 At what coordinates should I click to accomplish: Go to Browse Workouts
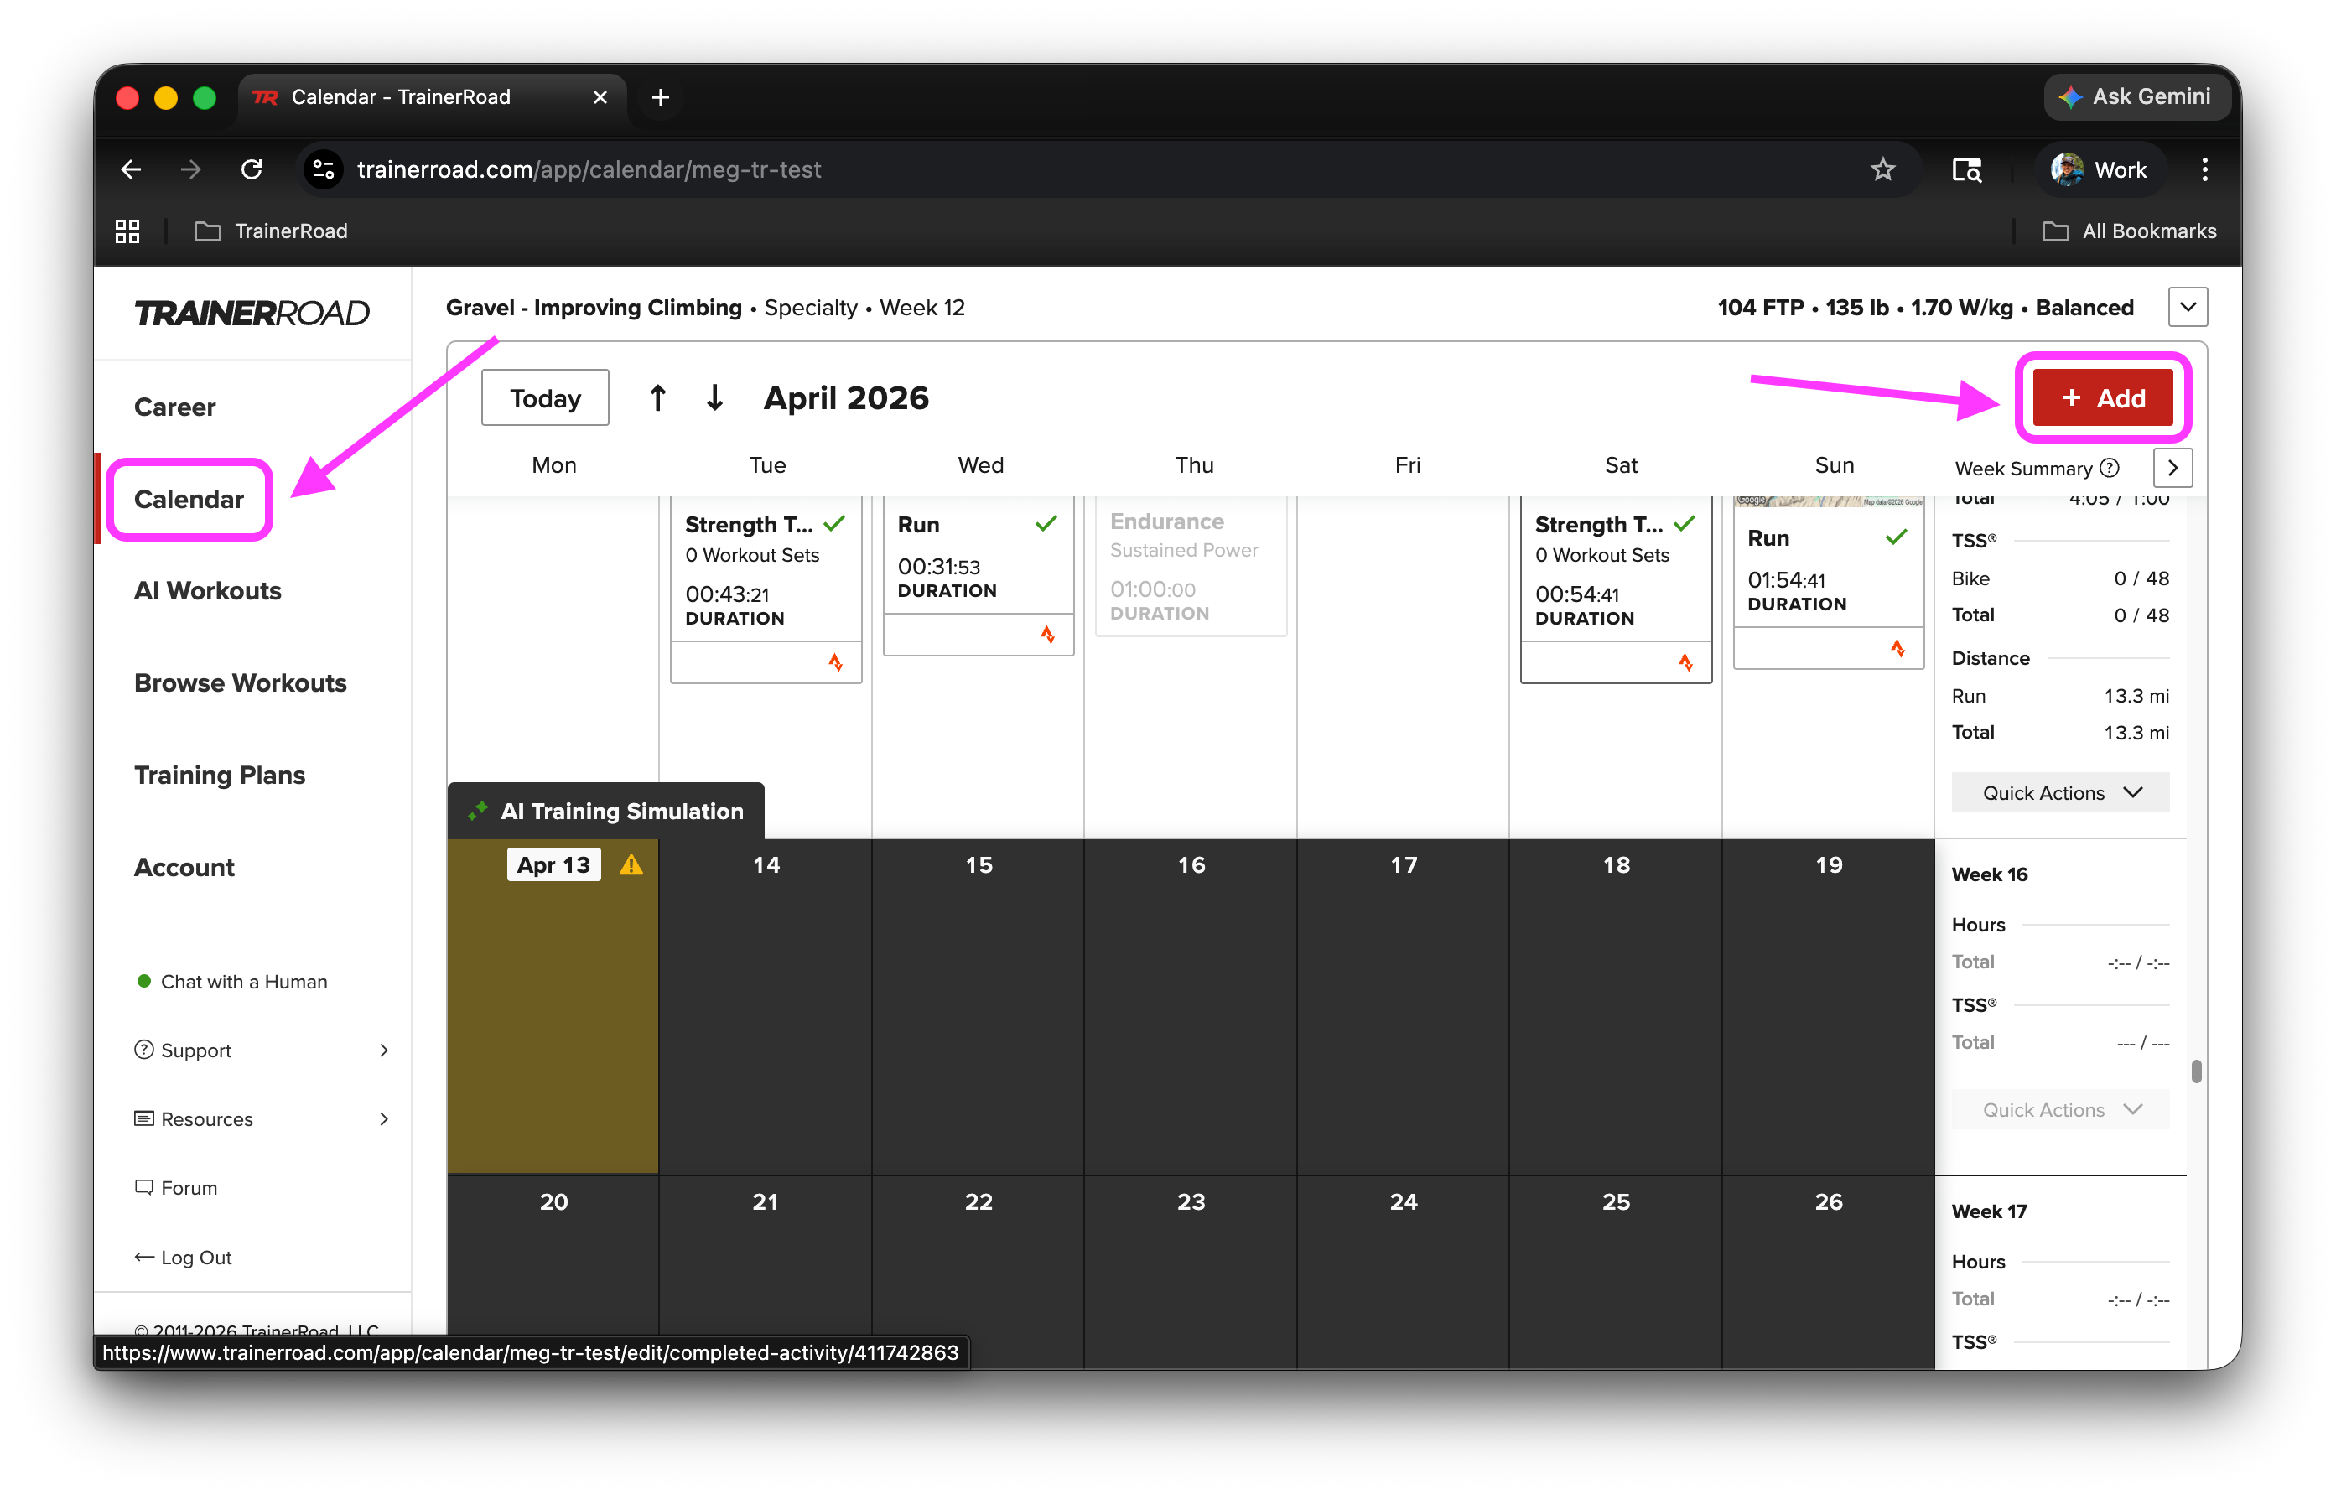point(241,683)
